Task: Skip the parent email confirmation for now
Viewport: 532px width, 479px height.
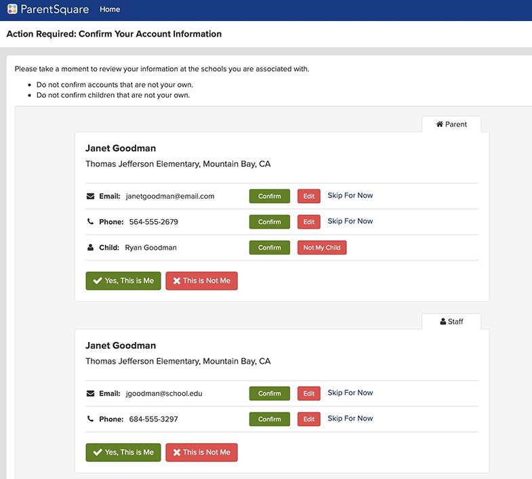Action: (x=350, y=195)
